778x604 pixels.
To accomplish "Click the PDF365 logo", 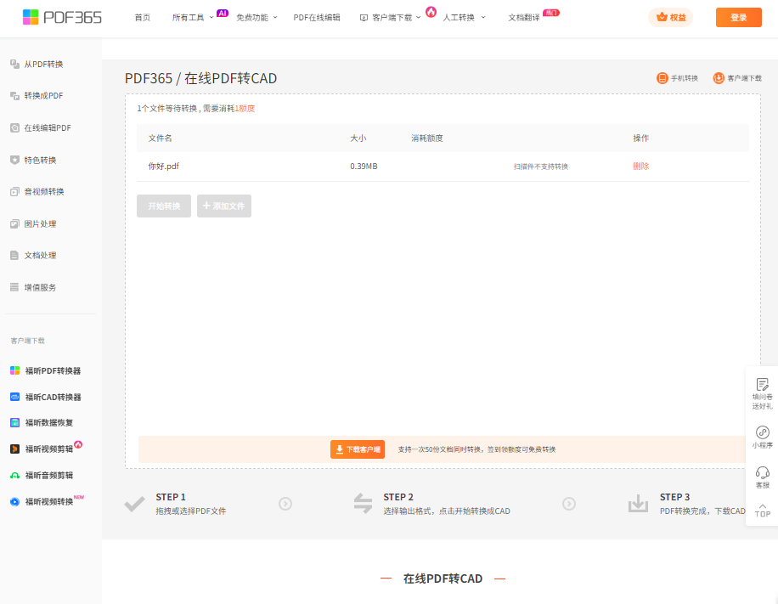I will tap(62, 17).
